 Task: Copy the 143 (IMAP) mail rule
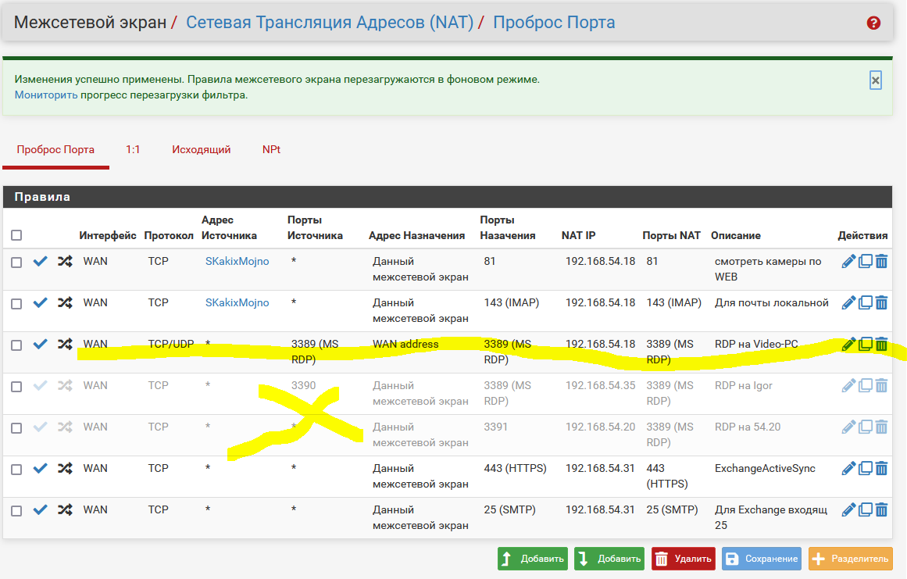click(866, 302)
